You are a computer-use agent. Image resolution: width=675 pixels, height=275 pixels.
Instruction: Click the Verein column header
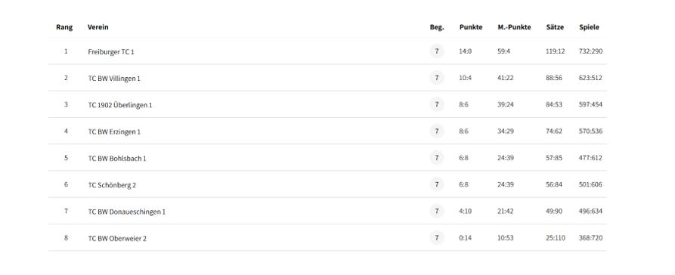pos(98,27)
